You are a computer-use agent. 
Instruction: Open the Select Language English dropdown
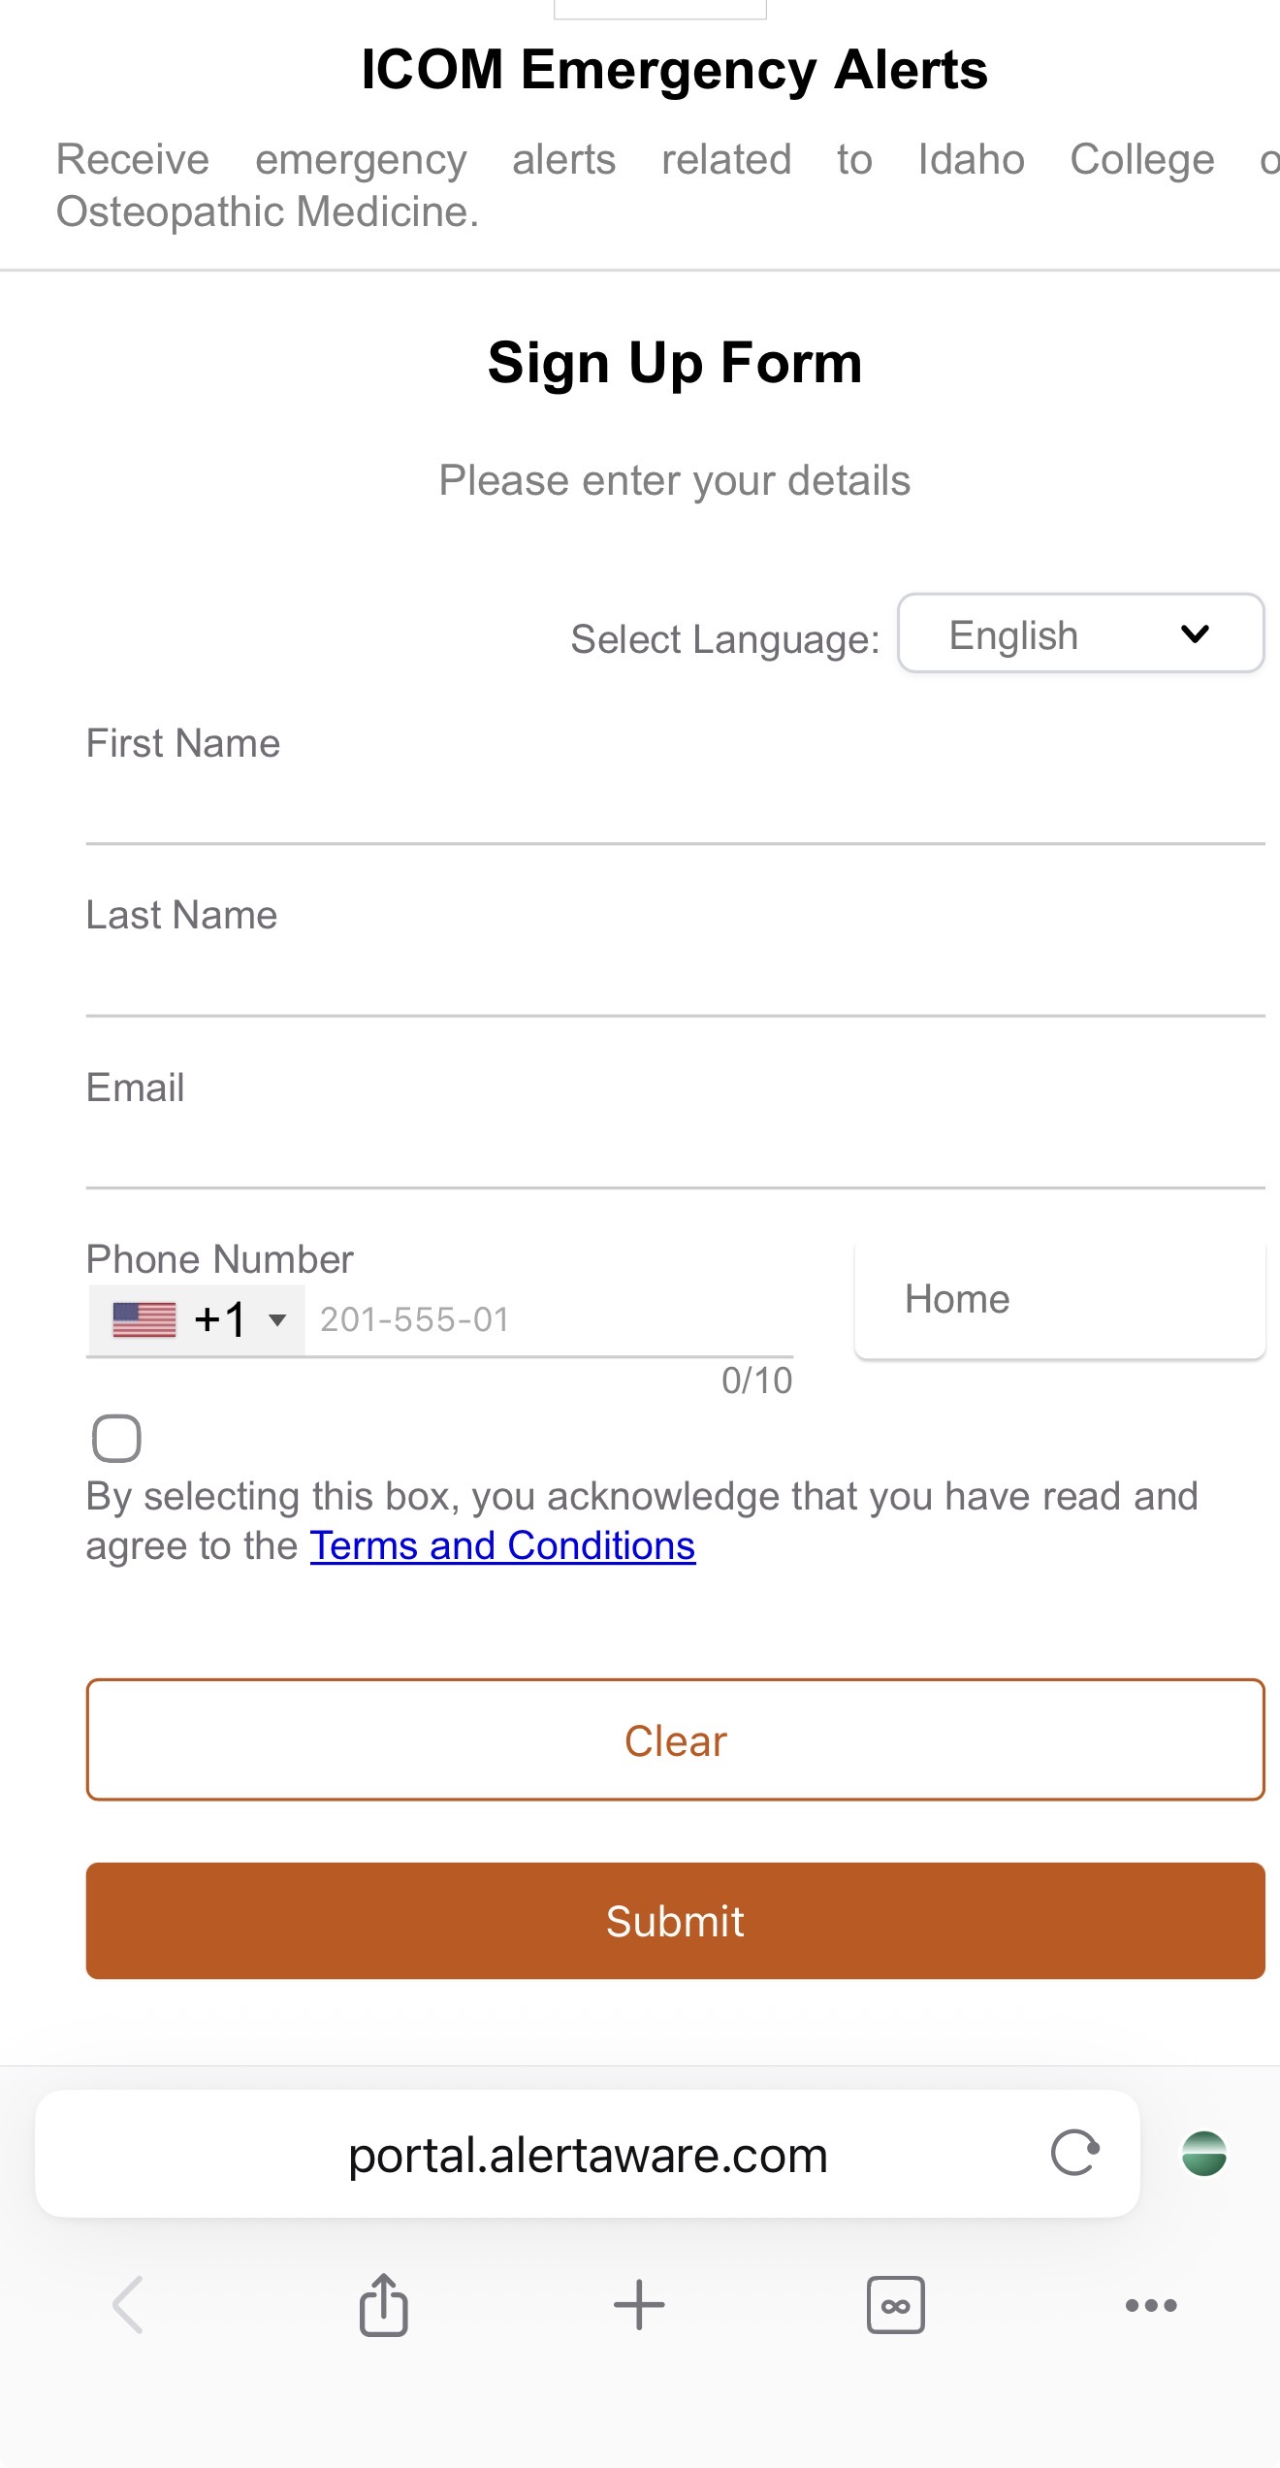tap(1080, 633)
